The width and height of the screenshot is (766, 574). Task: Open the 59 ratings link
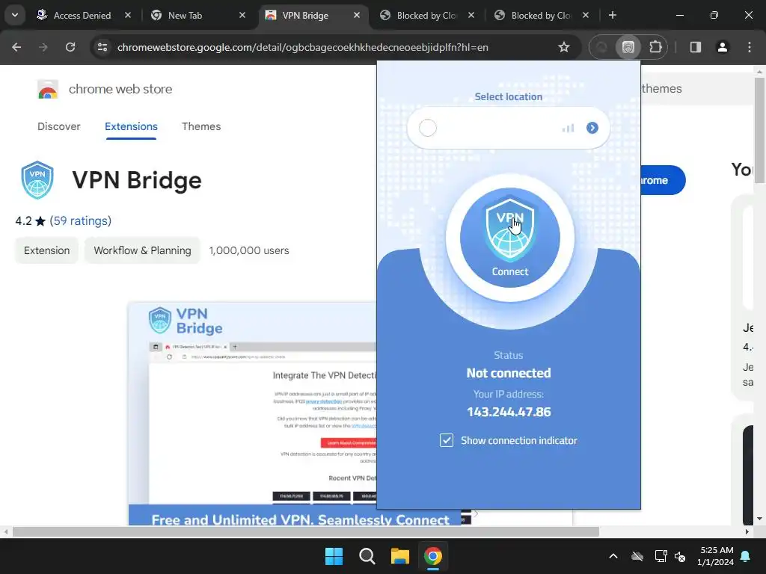click(81, 220)
